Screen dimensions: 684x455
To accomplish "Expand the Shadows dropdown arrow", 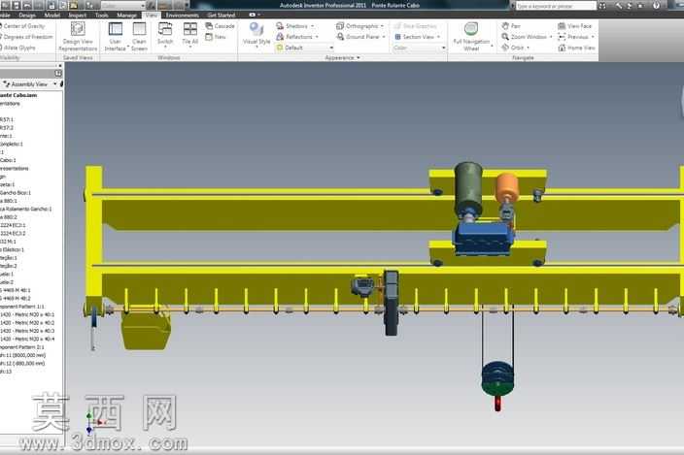I will pos(312,26).
